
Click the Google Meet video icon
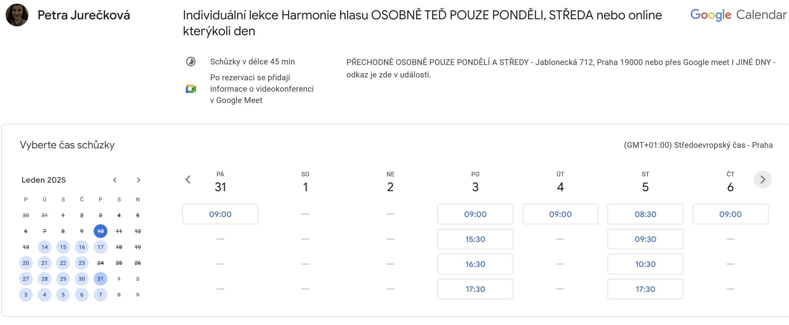click(x=191, y=89)
